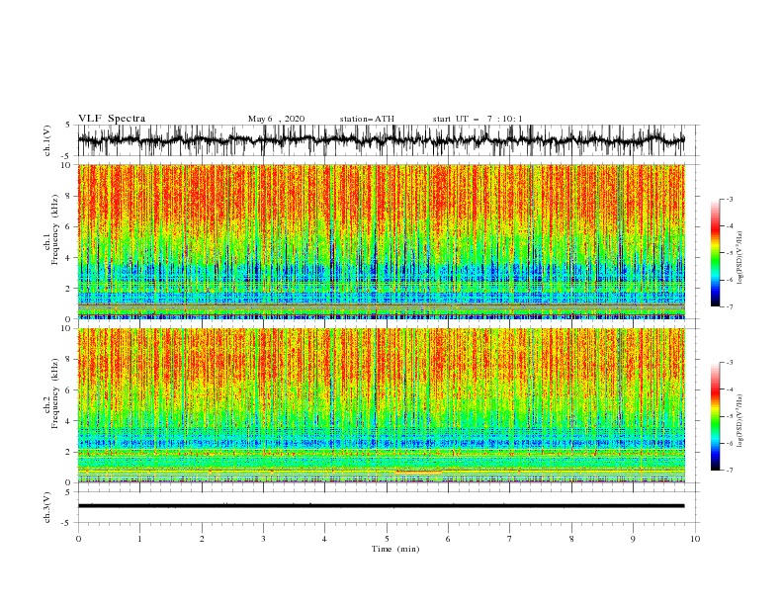The height and width of the screenshot is (605, 783).
Task: Select the "start UT = 7:10:1" text
Action: point(478,119)
